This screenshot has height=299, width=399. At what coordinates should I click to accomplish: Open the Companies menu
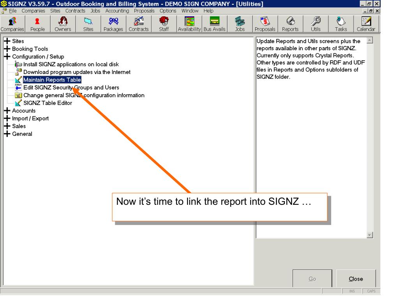click(34, 11)
